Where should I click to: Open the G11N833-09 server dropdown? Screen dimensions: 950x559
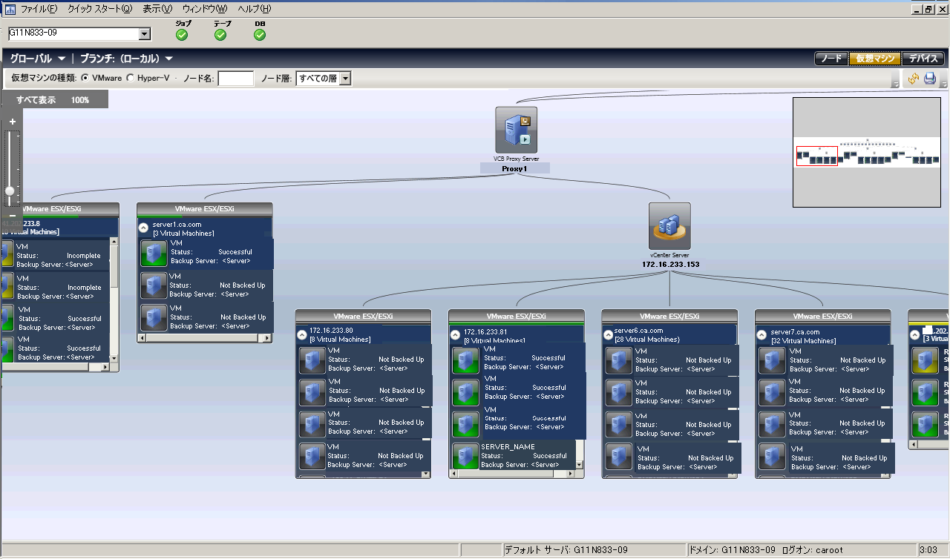[145, 34]
